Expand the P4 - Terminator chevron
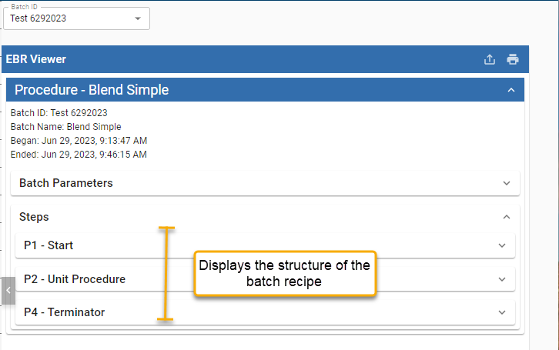This screenshot has height=350, width=559. click(502, 312)
